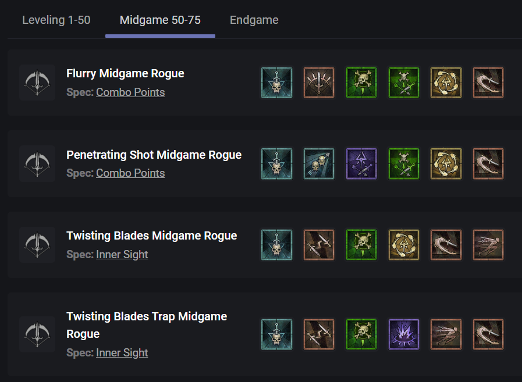522x382 pixels.
Task: Open the Flurry Midgame Rogue build
Action: coord(125,74)
